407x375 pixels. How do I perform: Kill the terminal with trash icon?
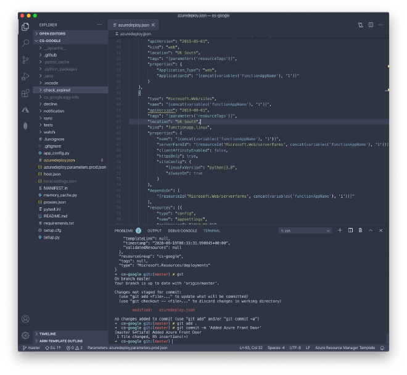click(x=360, y=230)
